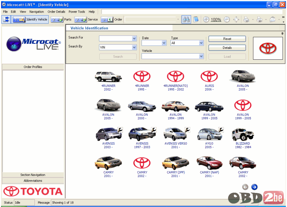Select the AVENSIS VERSO 2001 car image
287x207 pixels.
tap(175, 134)
